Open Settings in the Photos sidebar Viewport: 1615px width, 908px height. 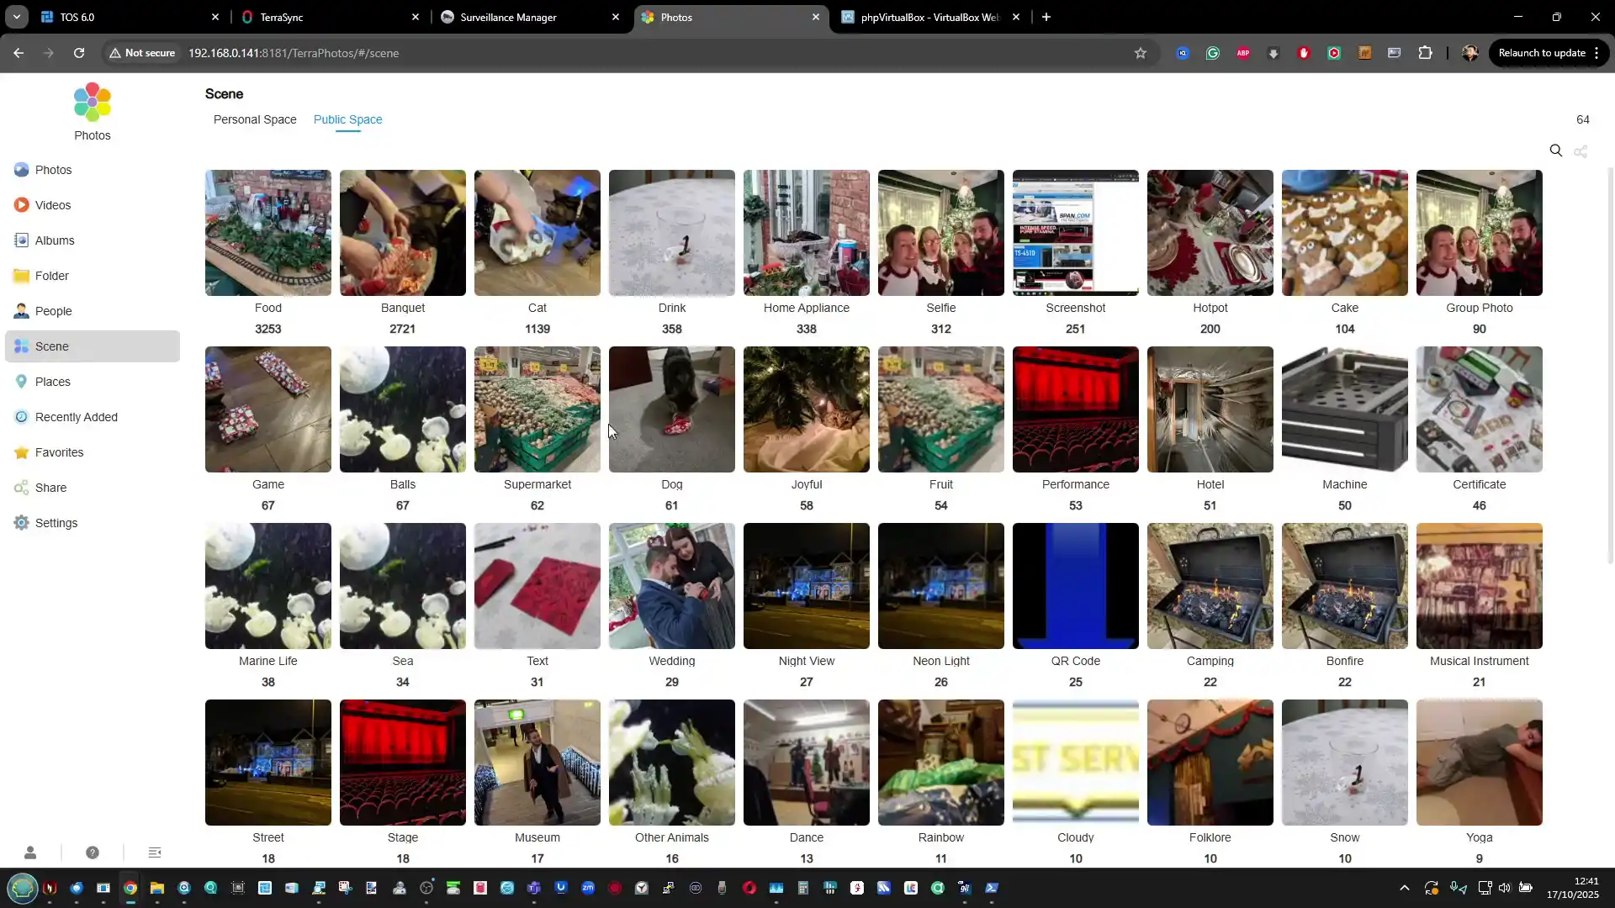click(56, 523)
